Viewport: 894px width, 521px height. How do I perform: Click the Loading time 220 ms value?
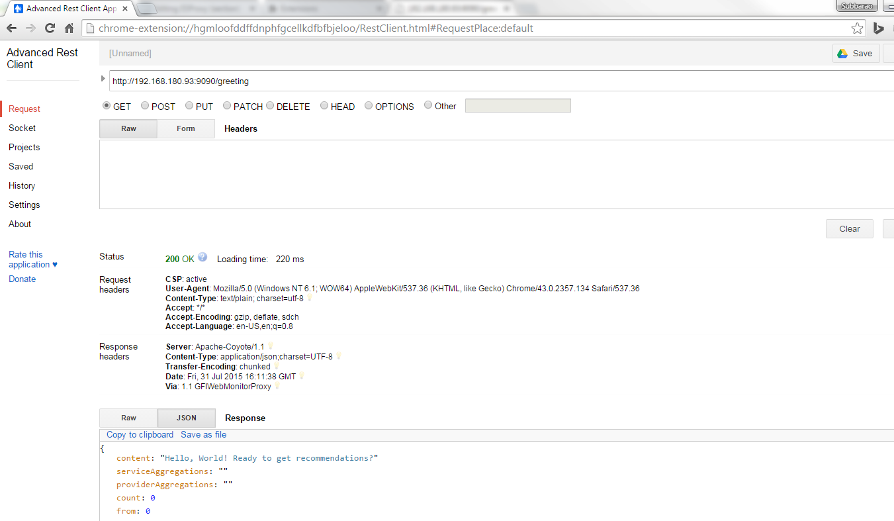tap(290, 259)
